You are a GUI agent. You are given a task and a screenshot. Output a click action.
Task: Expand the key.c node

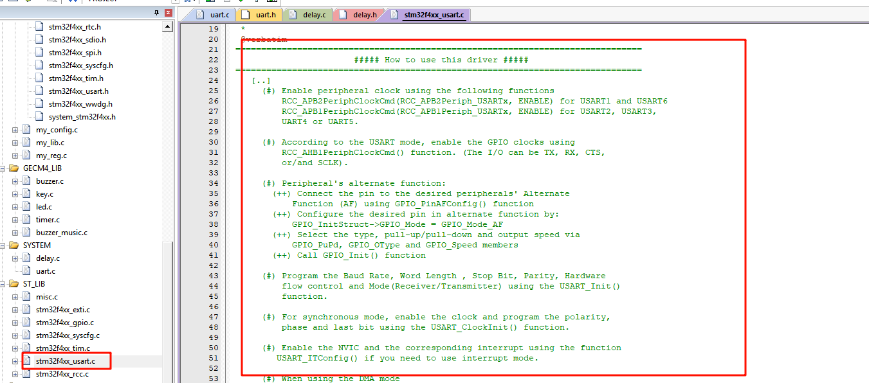click(x=15, y=194)
